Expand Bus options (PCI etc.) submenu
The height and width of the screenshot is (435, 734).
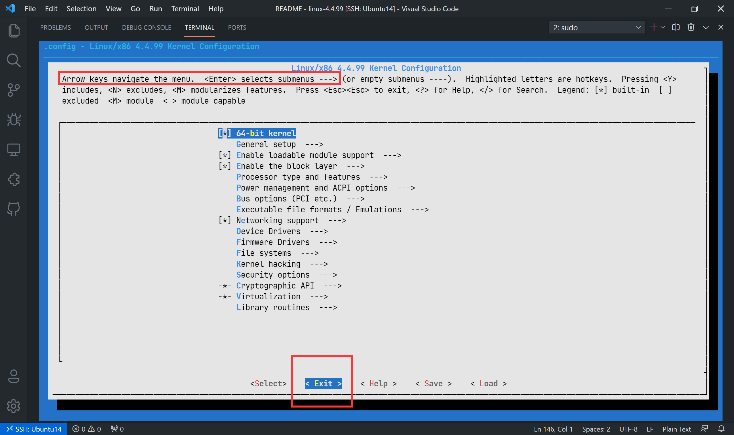300,198
